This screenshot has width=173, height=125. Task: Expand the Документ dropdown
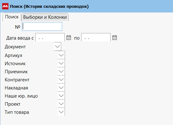point(57,46)
